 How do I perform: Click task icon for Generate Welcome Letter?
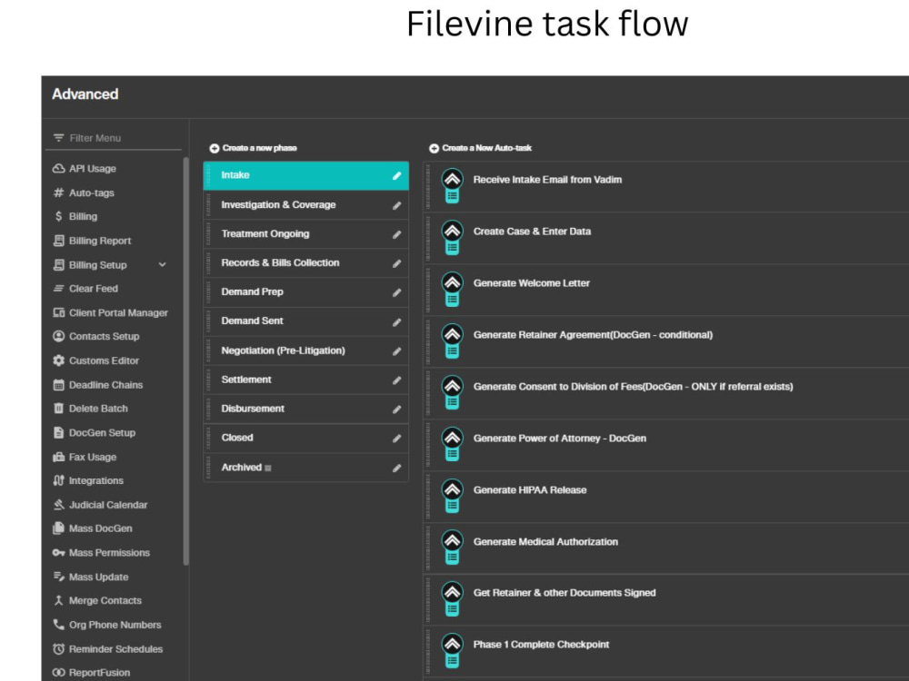click(452, 290)
